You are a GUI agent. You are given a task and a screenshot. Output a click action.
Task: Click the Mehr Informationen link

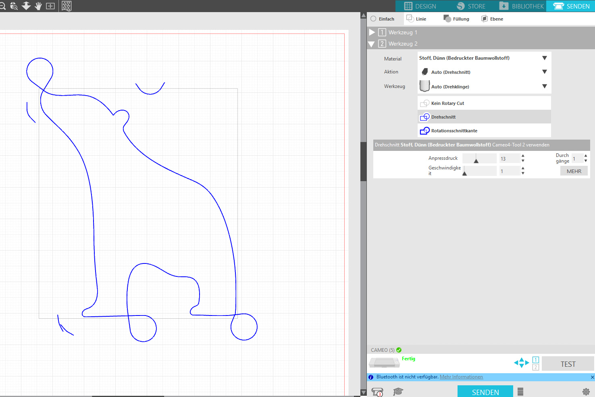coord(461,377)
